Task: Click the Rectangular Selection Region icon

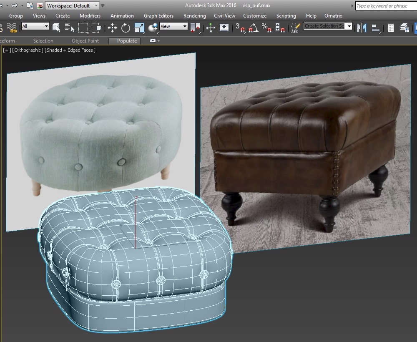Action: [x=83, y=28]
